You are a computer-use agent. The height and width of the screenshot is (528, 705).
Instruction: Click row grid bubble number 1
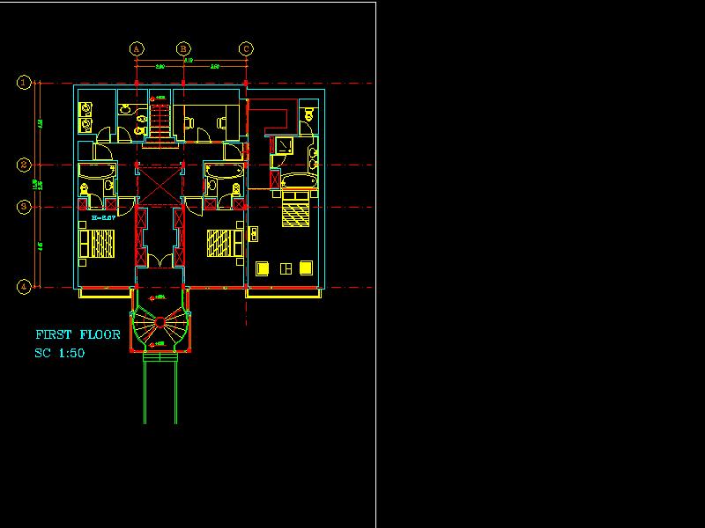[25, 84]
